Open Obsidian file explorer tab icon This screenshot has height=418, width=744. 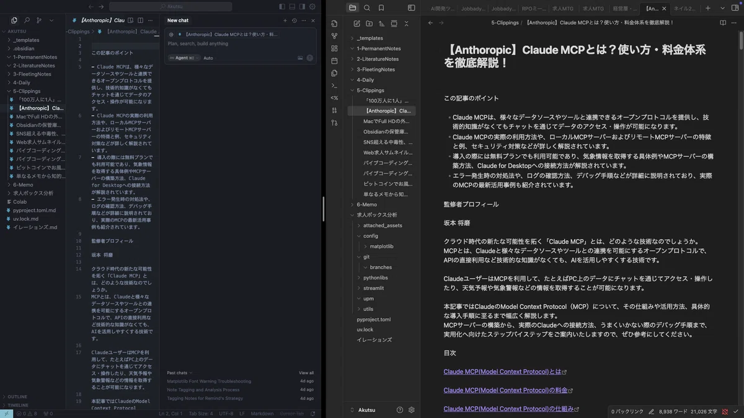pos(353,7)
